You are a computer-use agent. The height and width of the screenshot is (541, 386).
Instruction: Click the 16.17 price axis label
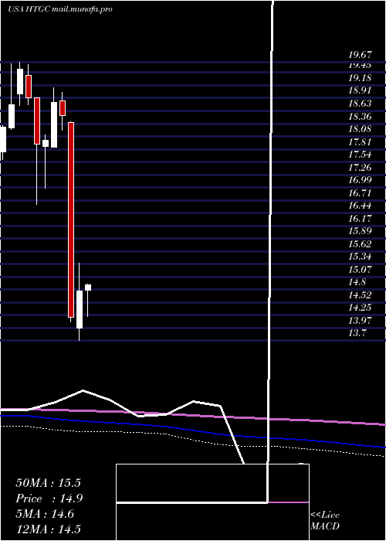coord(360,219)
